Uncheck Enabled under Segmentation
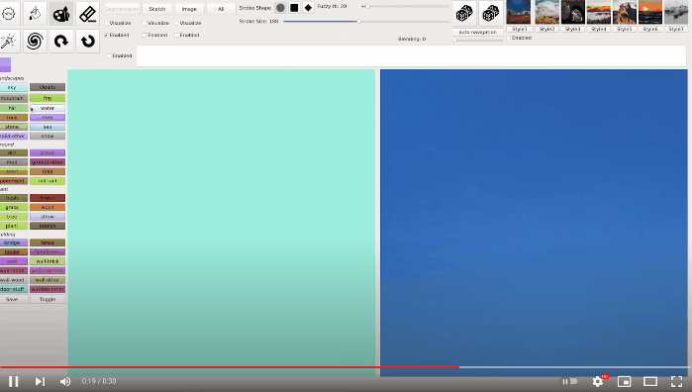 (106, 35)
